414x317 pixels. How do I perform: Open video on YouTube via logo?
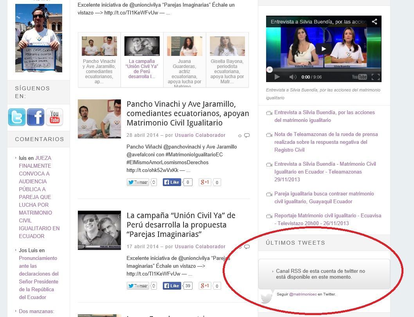click(x=359, y=77)
